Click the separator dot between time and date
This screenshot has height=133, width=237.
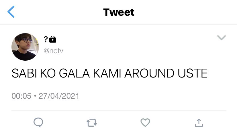click(x=35, y=96)
